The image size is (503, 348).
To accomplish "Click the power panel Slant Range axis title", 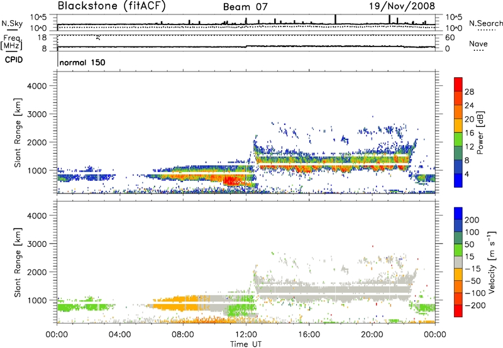I will coord(18,133).
